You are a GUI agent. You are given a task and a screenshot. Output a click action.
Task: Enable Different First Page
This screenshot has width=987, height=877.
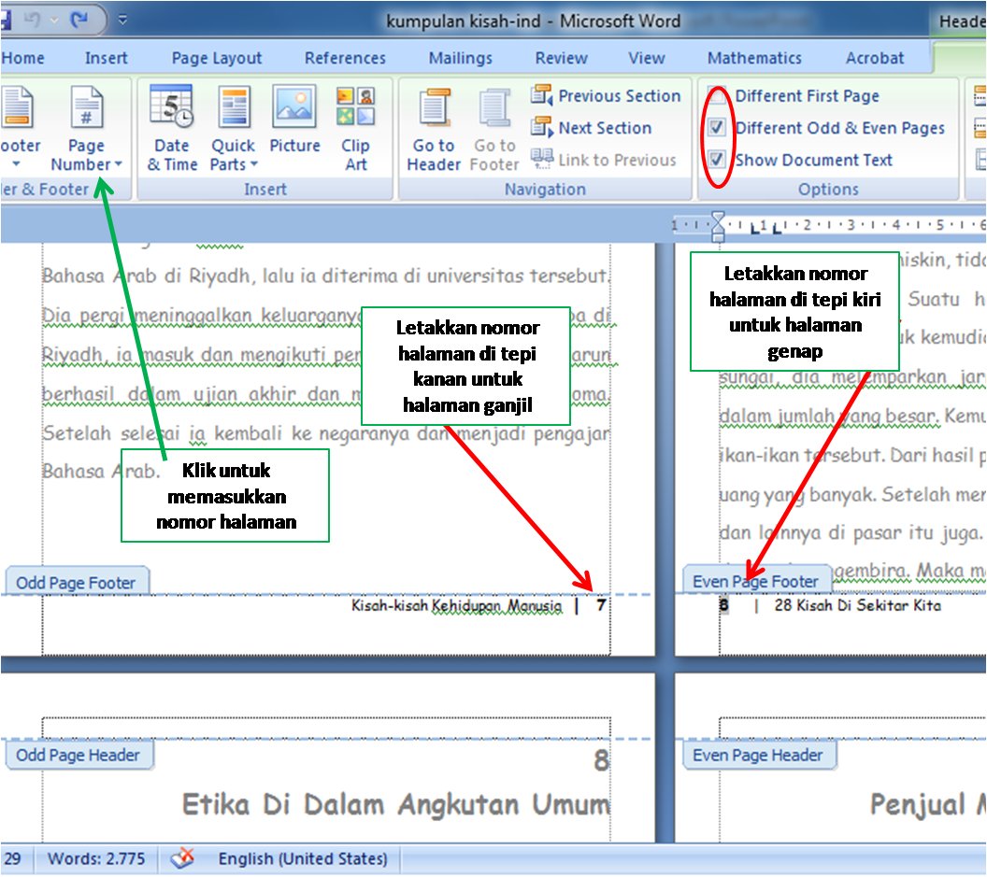tap(718, 95)
